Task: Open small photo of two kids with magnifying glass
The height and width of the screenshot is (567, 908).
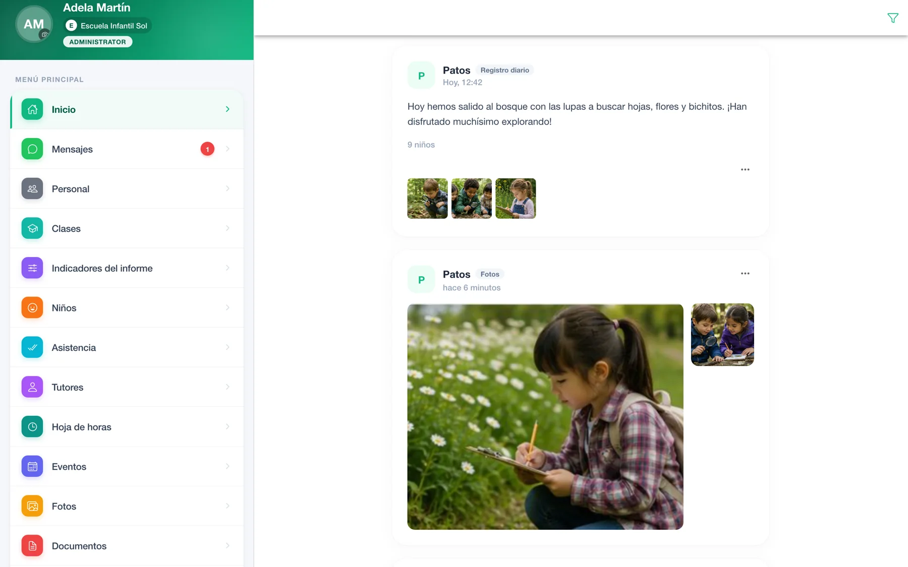Action: [722, 335]
